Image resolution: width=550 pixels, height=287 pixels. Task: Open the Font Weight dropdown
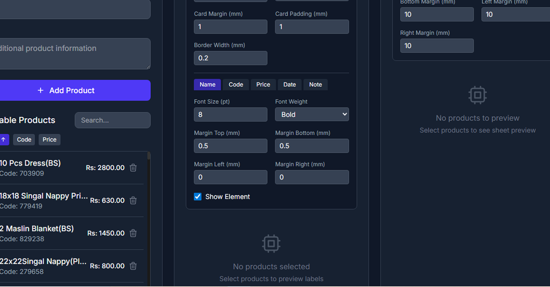[312, 114]
